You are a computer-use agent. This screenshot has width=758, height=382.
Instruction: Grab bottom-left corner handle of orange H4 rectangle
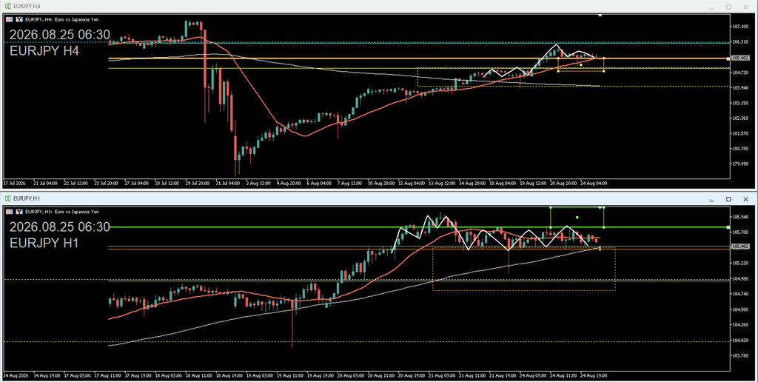pyautogui.click(x=558, y=71)
